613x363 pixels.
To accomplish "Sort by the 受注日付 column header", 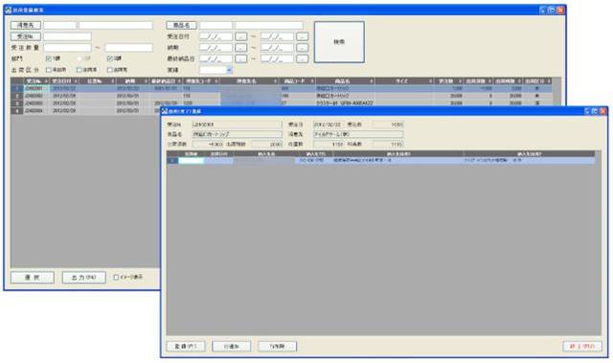I will pyautogui.click(x=64, y=81).
